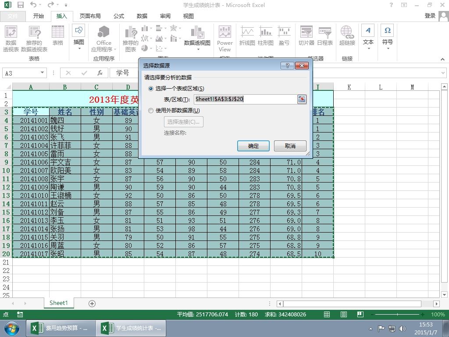Open the File (文件) tab

point(13,16)
